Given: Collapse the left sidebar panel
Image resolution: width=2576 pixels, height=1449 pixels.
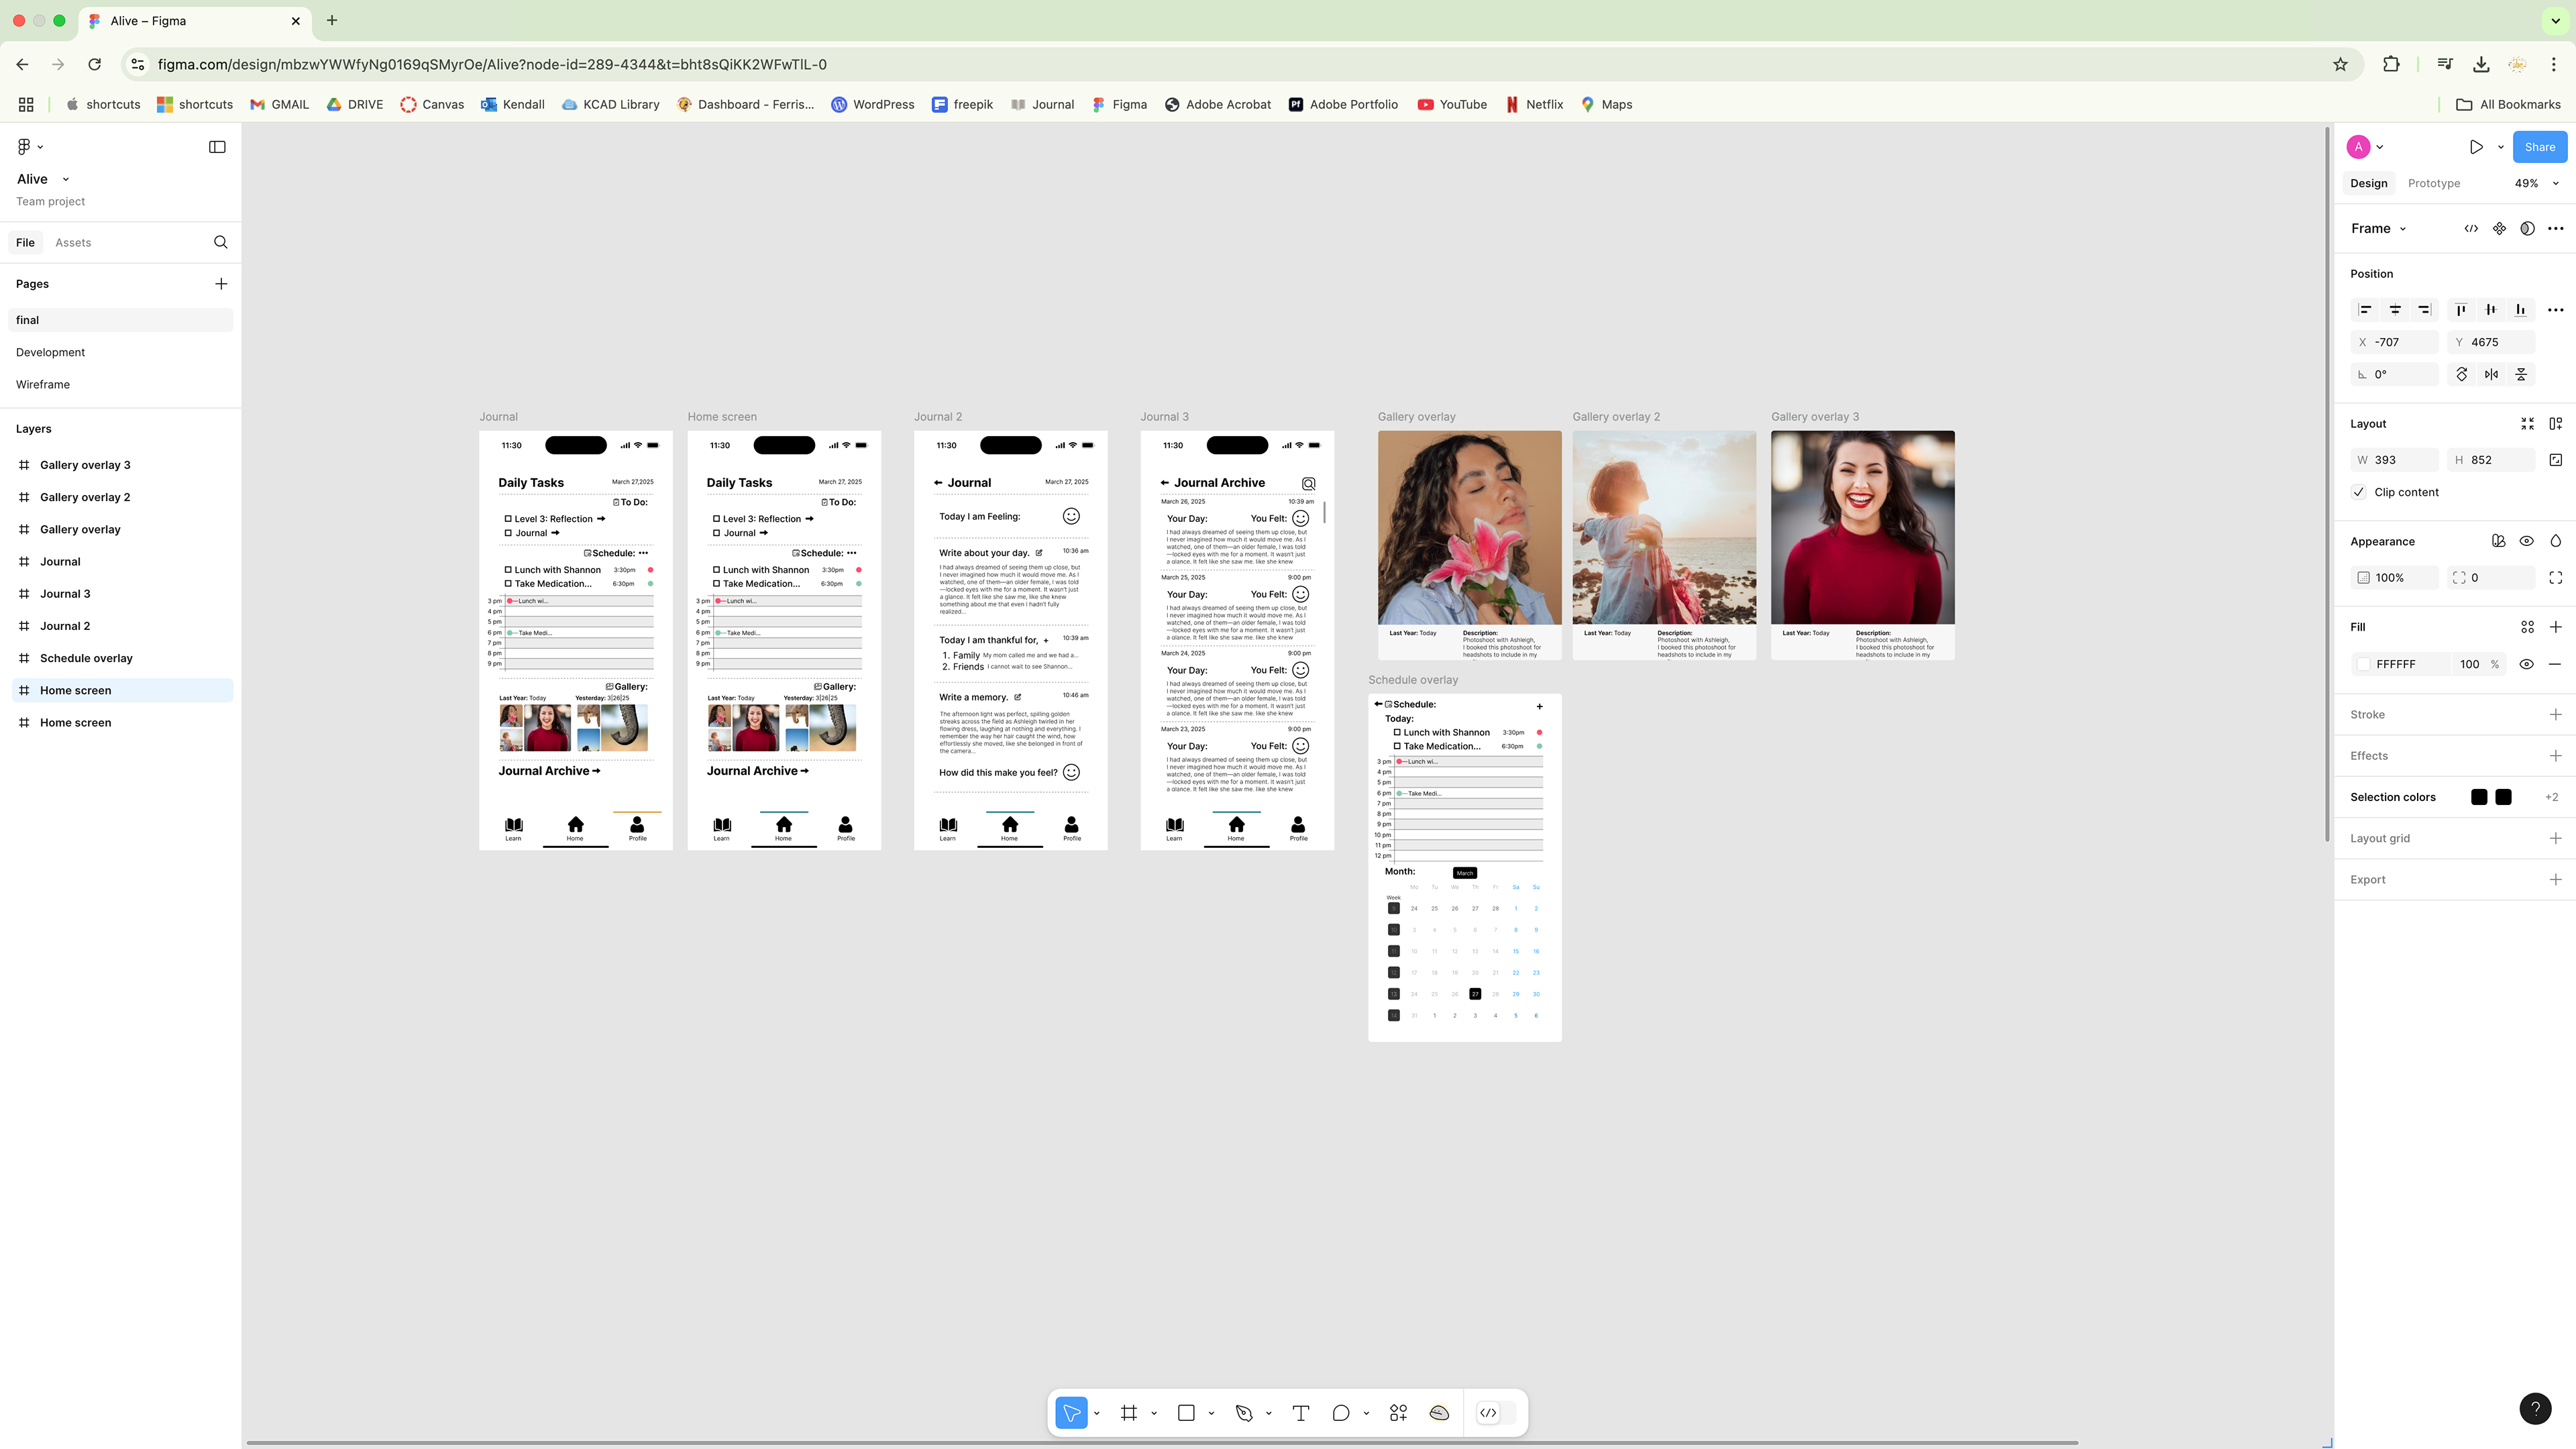Looking at the screenshot, I should [x=217, y=147].
